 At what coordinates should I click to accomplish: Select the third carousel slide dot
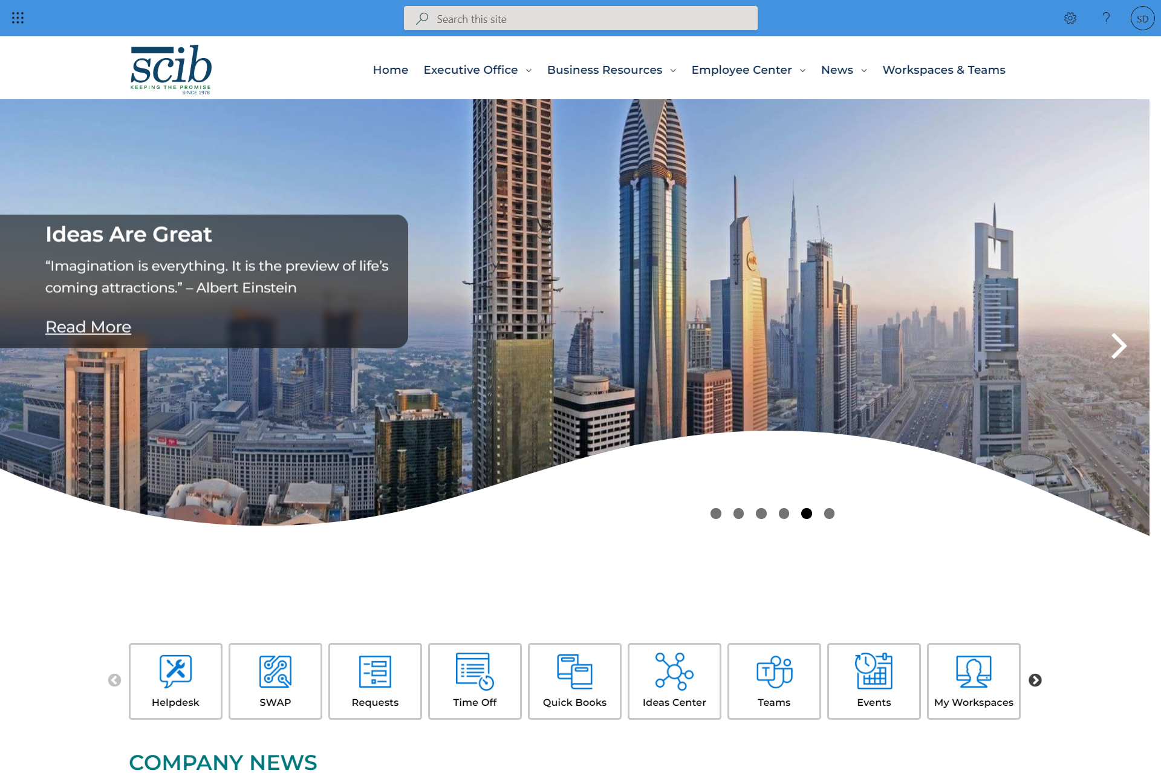click(761, 514)
